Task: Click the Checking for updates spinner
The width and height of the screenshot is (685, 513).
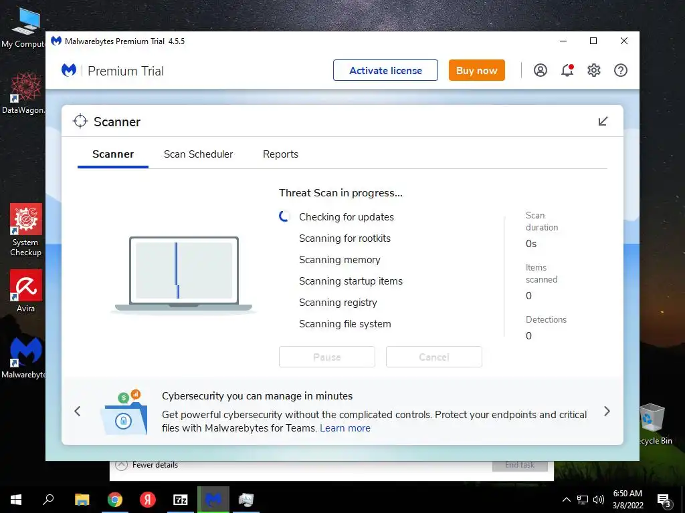Action: (x=284, y=216)
